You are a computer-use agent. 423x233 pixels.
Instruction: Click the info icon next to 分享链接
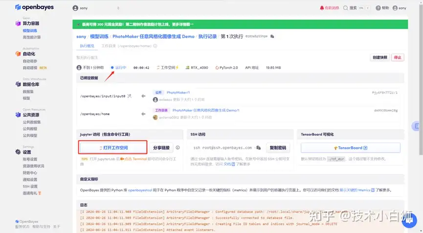[x=178, y=147]
